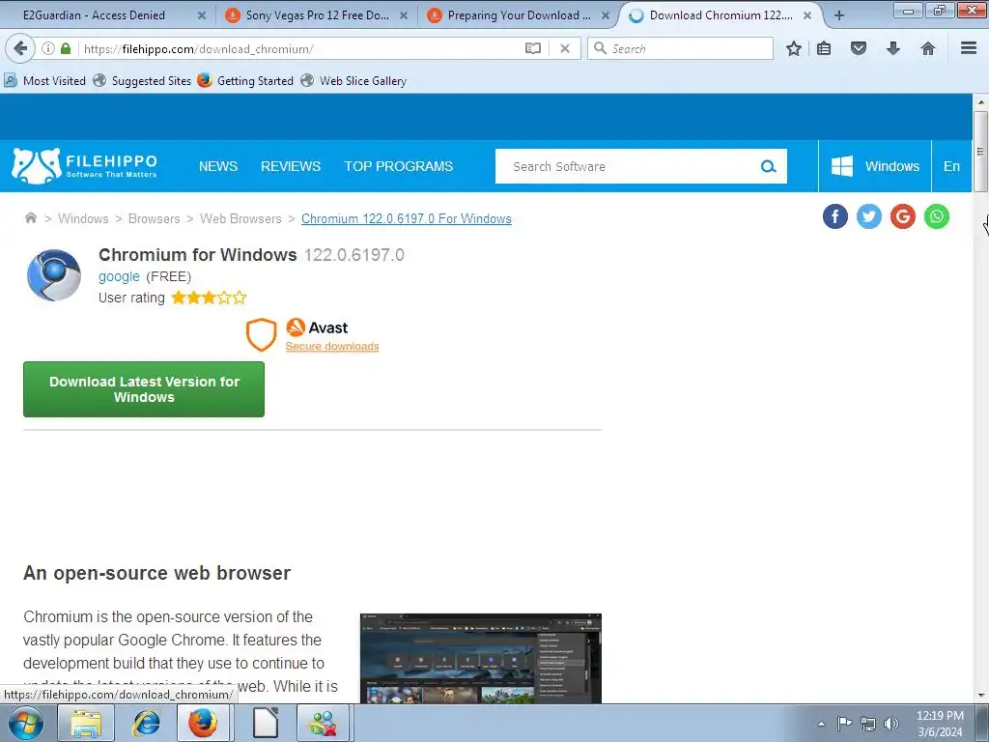Share page on Facebook
Image resolution: width=989 pixels, height=742 pixels.
[x=835, y=216]
